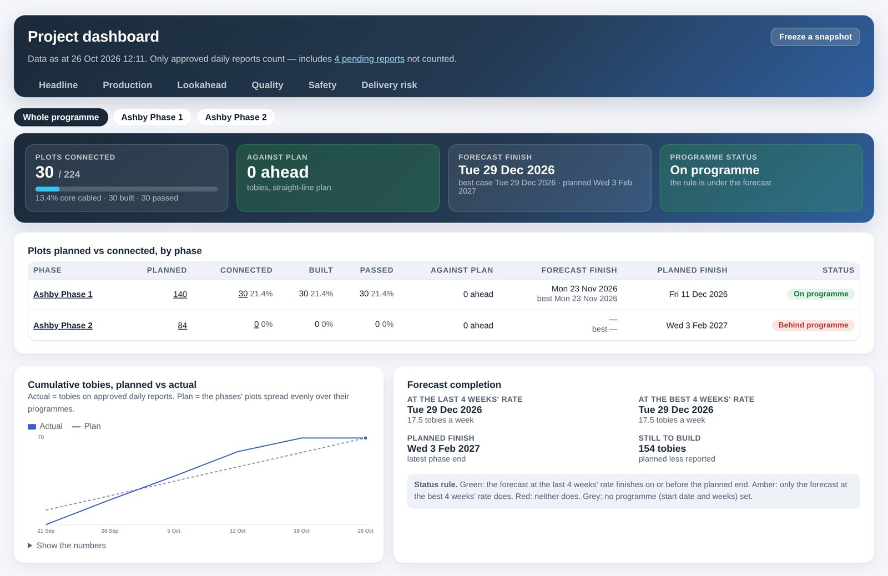Filter by Ashby Phase 2 pill
Screen dimensions: 888x576
point(236,117)
